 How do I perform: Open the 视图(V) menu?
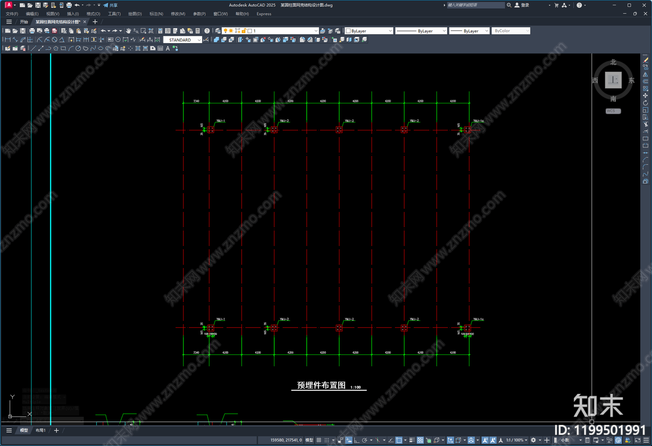pyautogui.click(x=53, y=14)
